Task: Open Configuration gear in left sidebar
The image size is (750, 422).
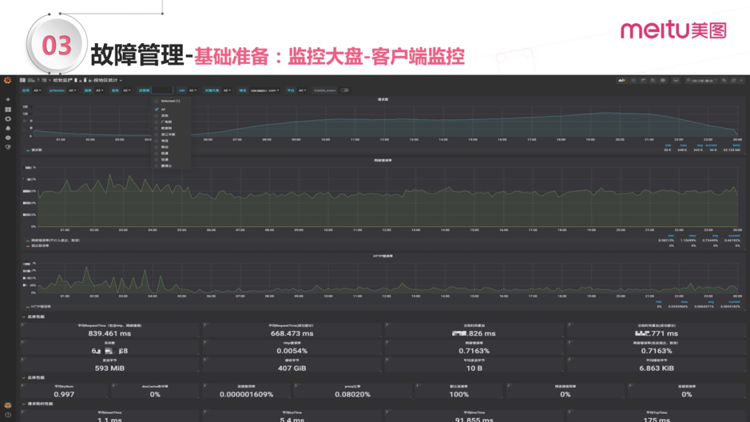Action: [x=8, y=137]
